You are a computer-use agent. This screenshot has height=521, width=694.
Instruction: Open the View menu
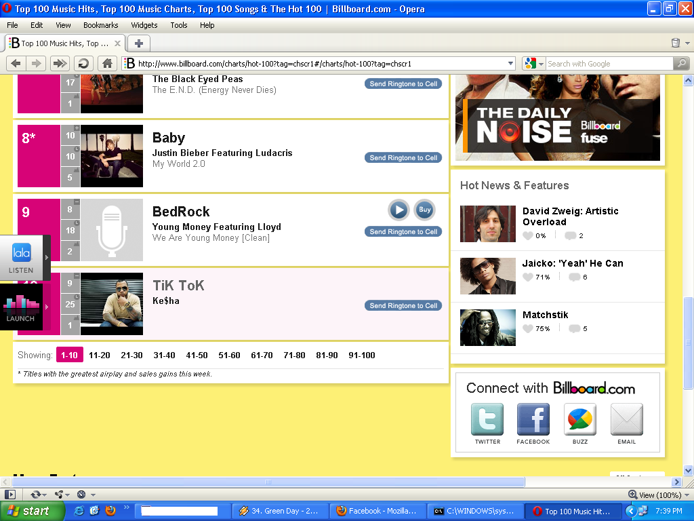click(63, 25)
